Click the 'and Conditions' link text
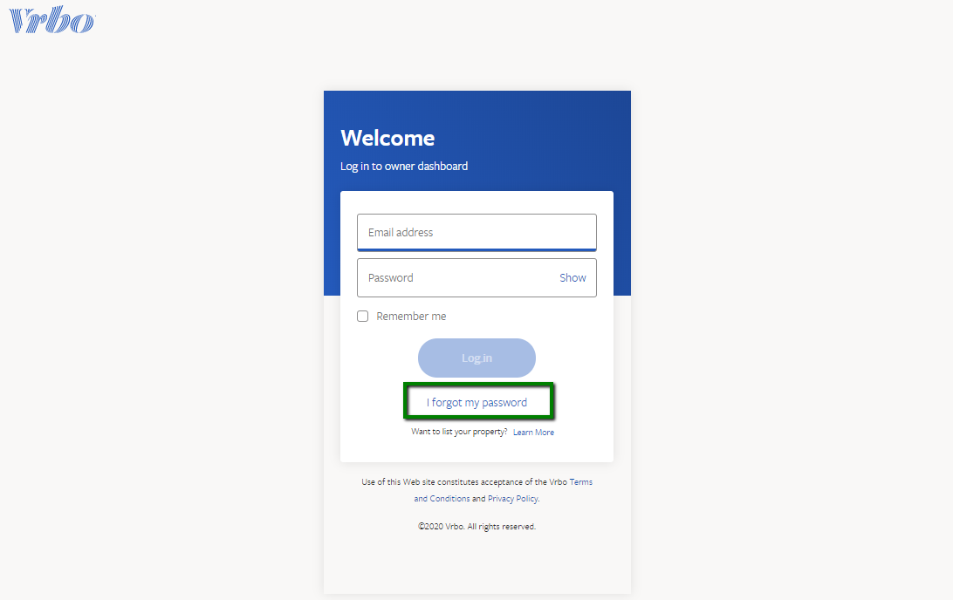The image size is (953, 600). (442, 499)
